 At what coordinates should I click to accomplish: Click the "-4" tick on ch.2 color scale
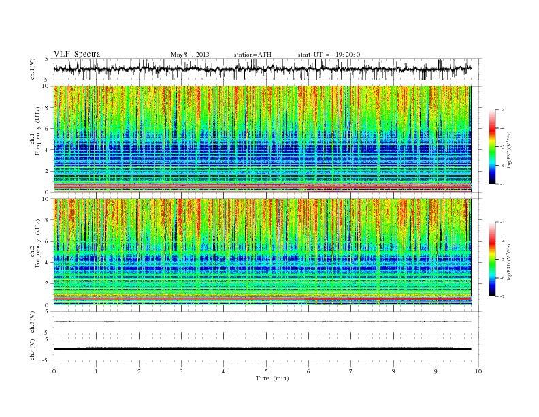tap(502, 241)
